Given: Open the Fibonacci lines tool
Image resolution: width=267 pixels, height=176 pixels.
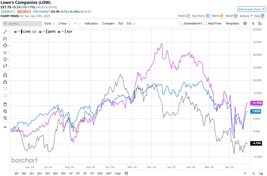Looking at the screenshot, I should tap(5, 39).
